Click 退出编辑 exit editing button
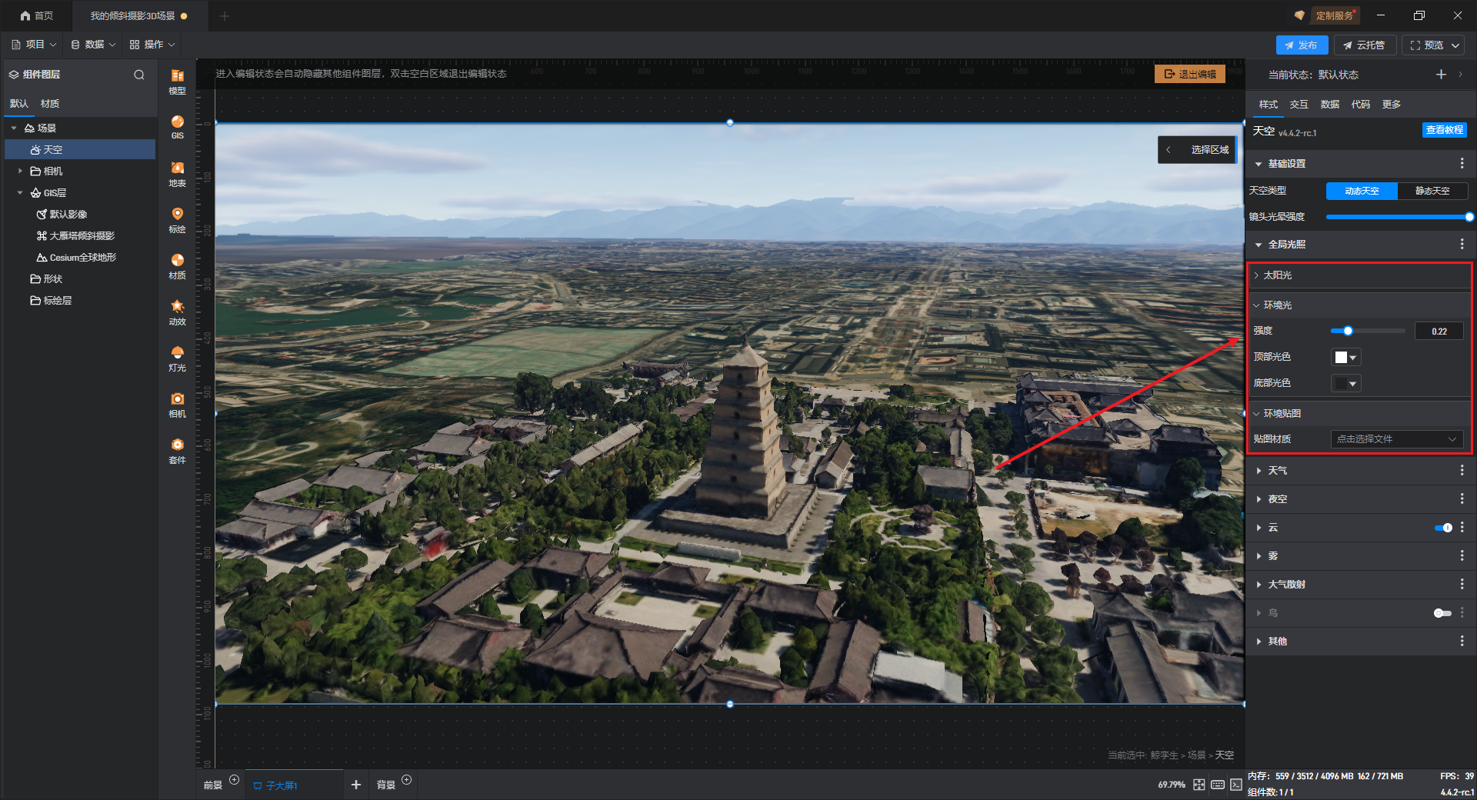1477x800 pixels. tap(1190, 74)
